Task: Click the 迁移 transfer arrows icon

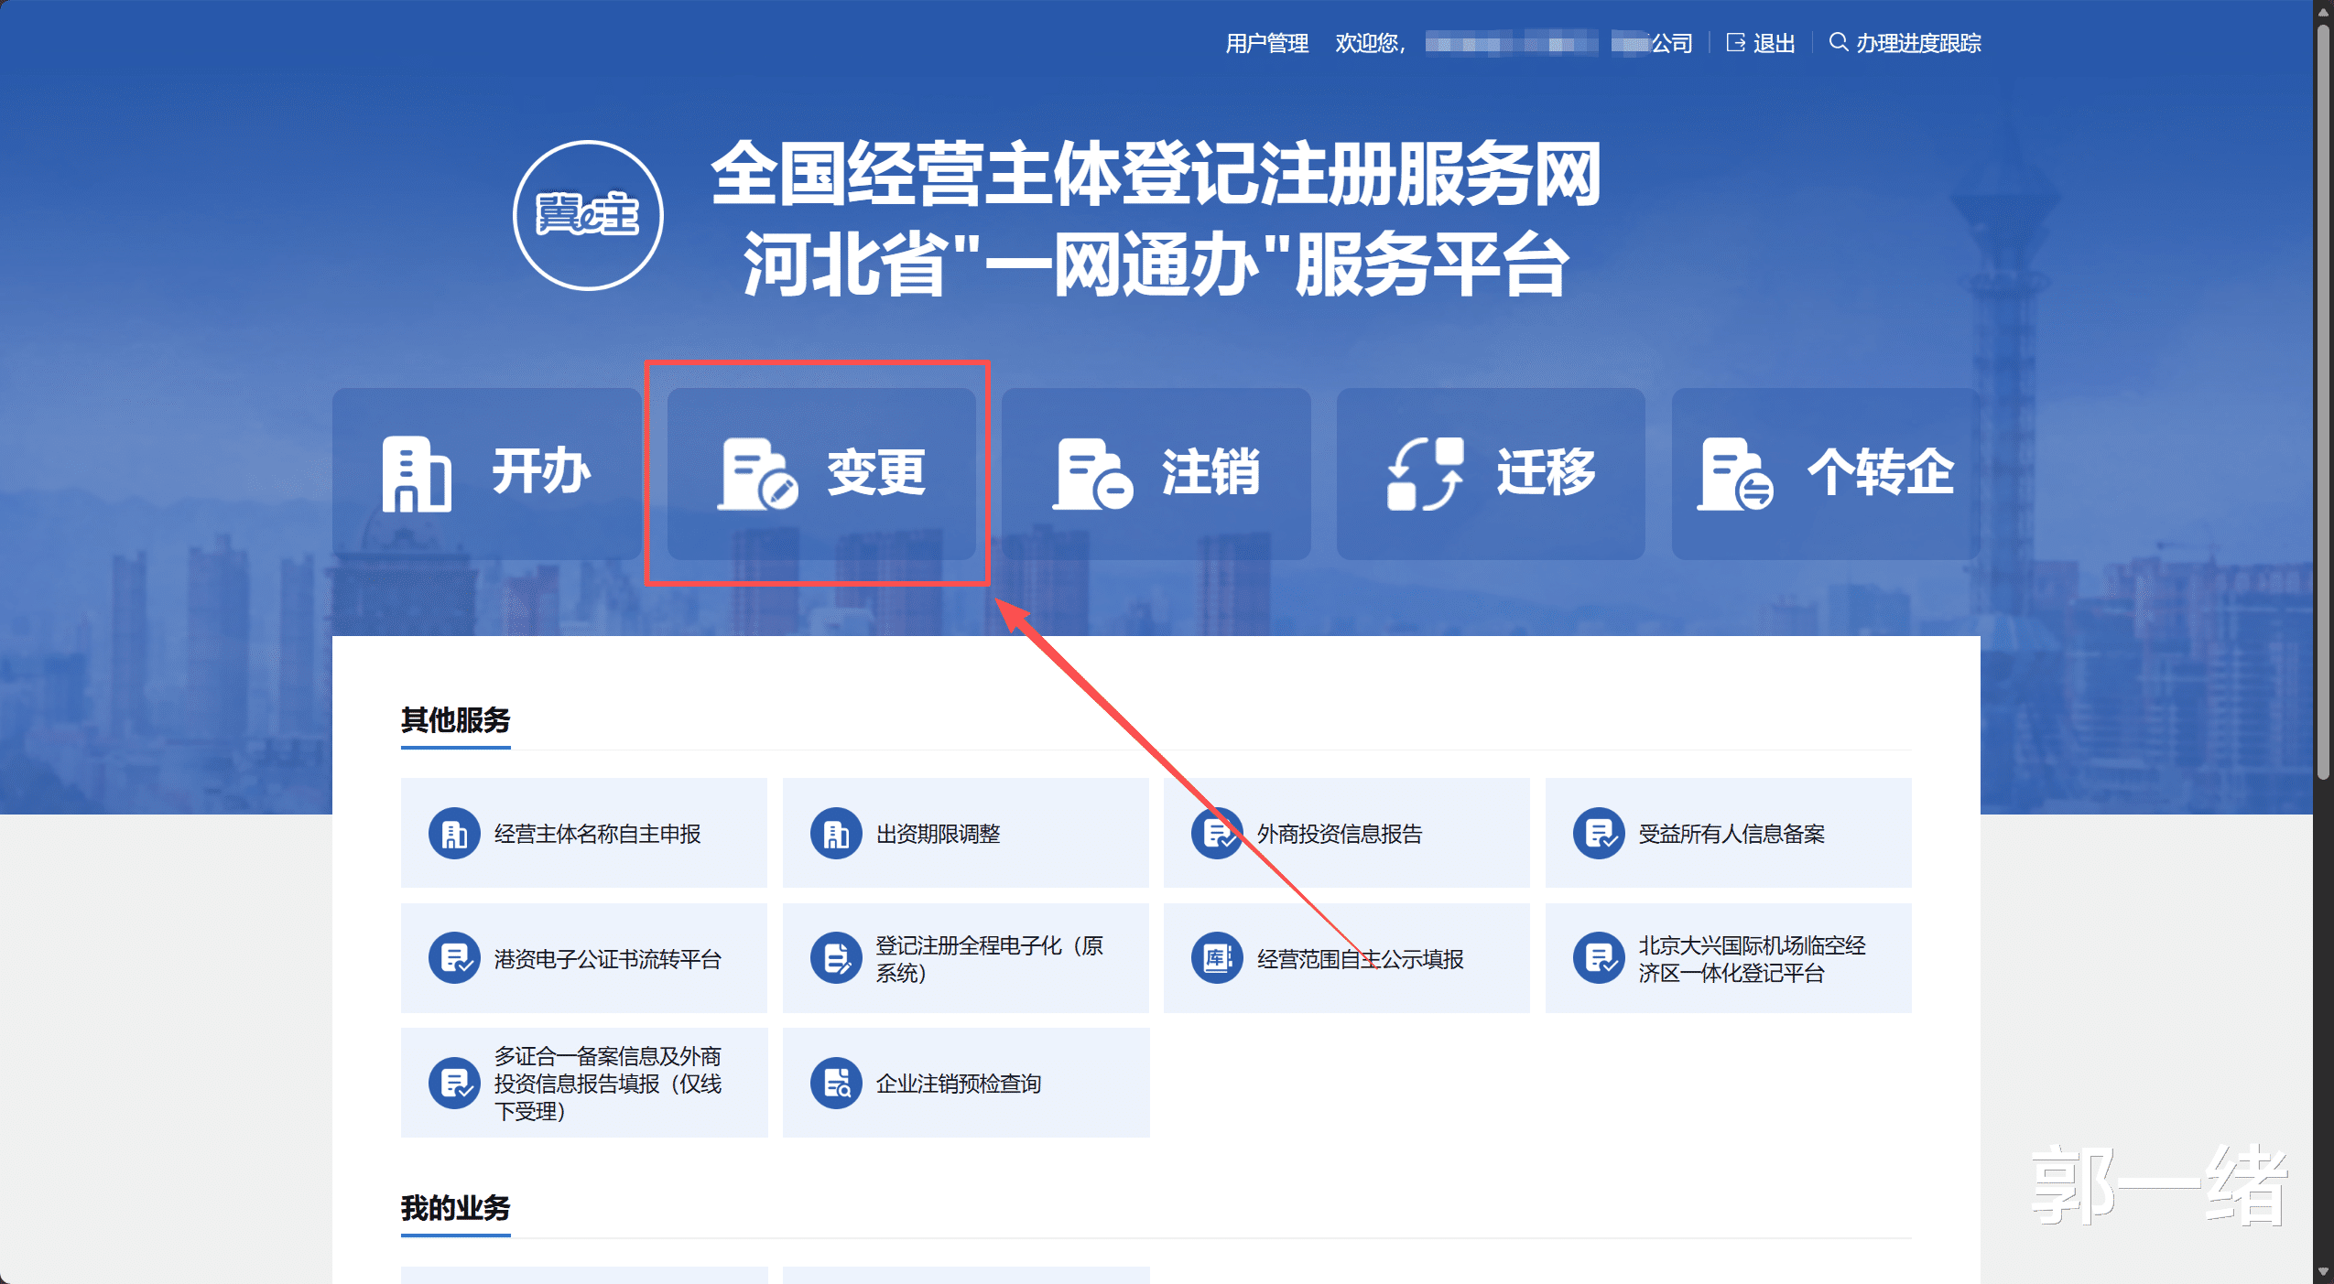Action: [1425, 473]
